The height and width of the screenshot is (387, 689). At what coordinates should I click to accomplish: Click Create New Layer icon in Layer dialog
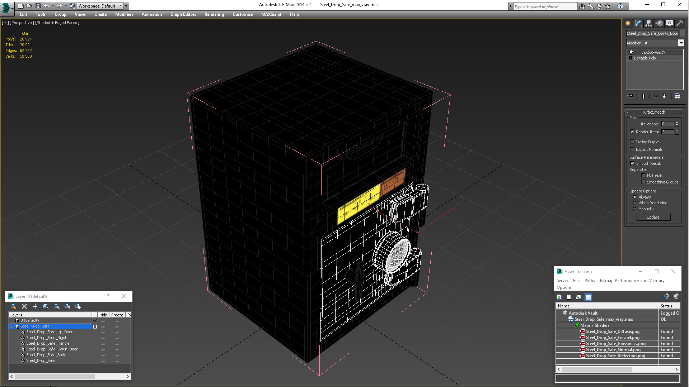coord(13,306)
